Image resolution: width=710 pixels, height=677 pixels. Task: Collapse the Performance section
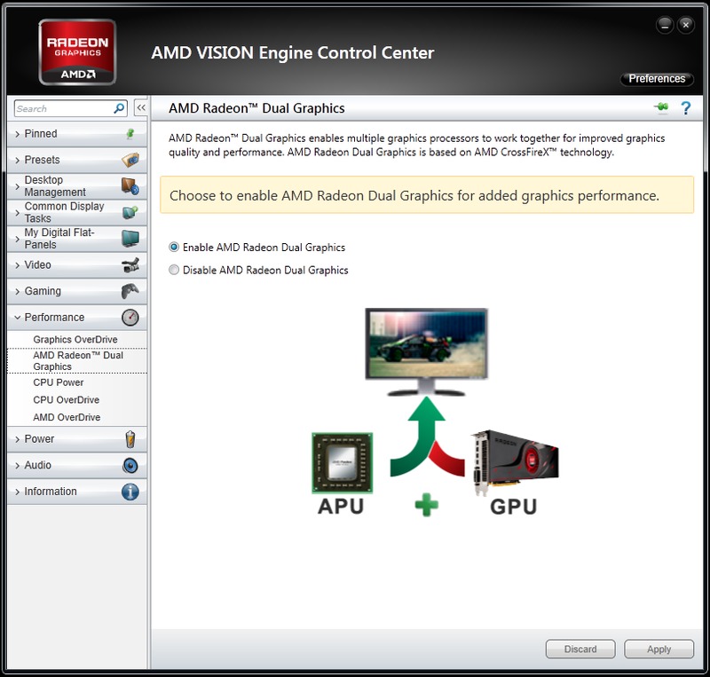(x=77, y=318)
